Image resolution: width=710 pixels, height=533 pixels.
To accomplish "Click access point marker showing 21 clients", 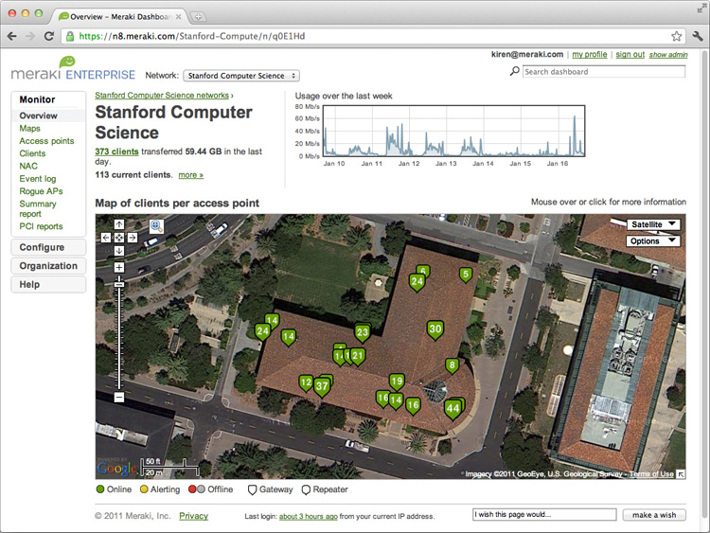I will click(x=358, y=355).
